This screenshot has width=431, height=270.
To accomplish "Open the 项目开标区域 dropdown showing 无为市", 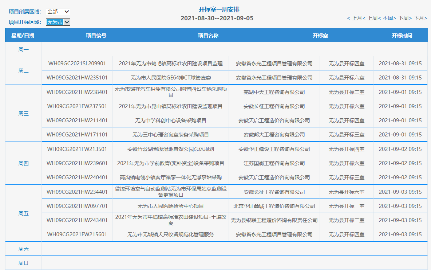I will pos(58,22).
